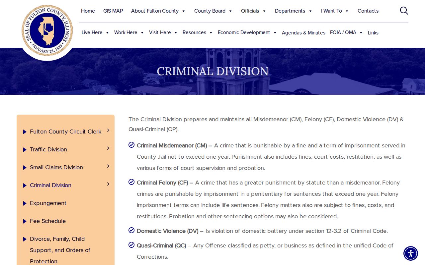Expand the County Board dropdown
Viewport: 425px width, 265px height.
[213, 11]
